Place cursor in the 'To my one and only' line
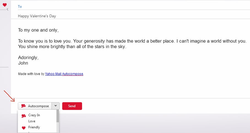The image size is (250, 133). 38,30
